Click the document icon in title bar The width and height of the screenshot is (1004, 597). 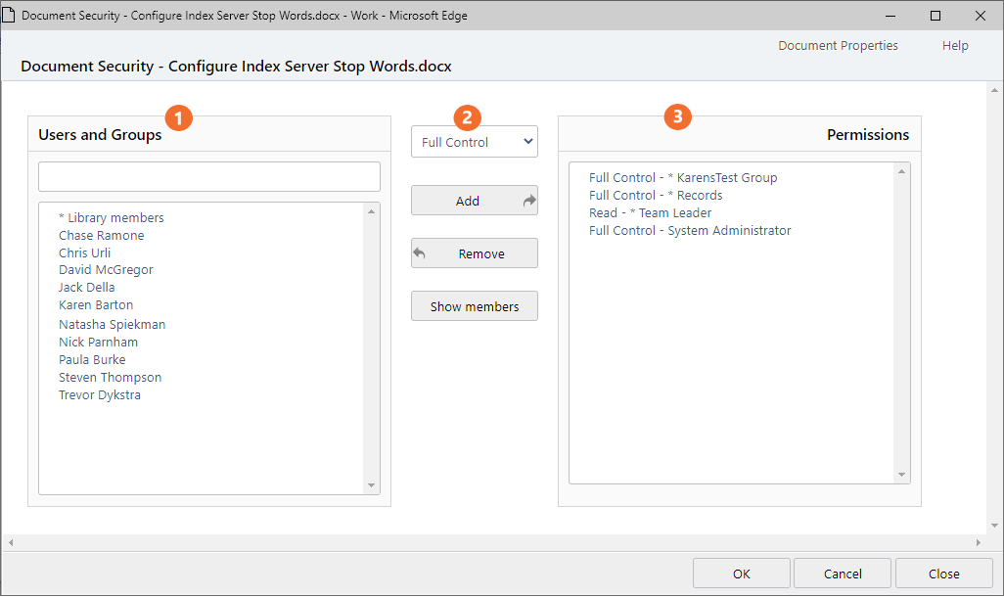pyautogui.click(x=10, y=16)
